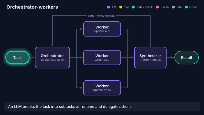Click the yellow Tool legend swatch
Viewport: 204px width, 115px height.
pos(121,7)
